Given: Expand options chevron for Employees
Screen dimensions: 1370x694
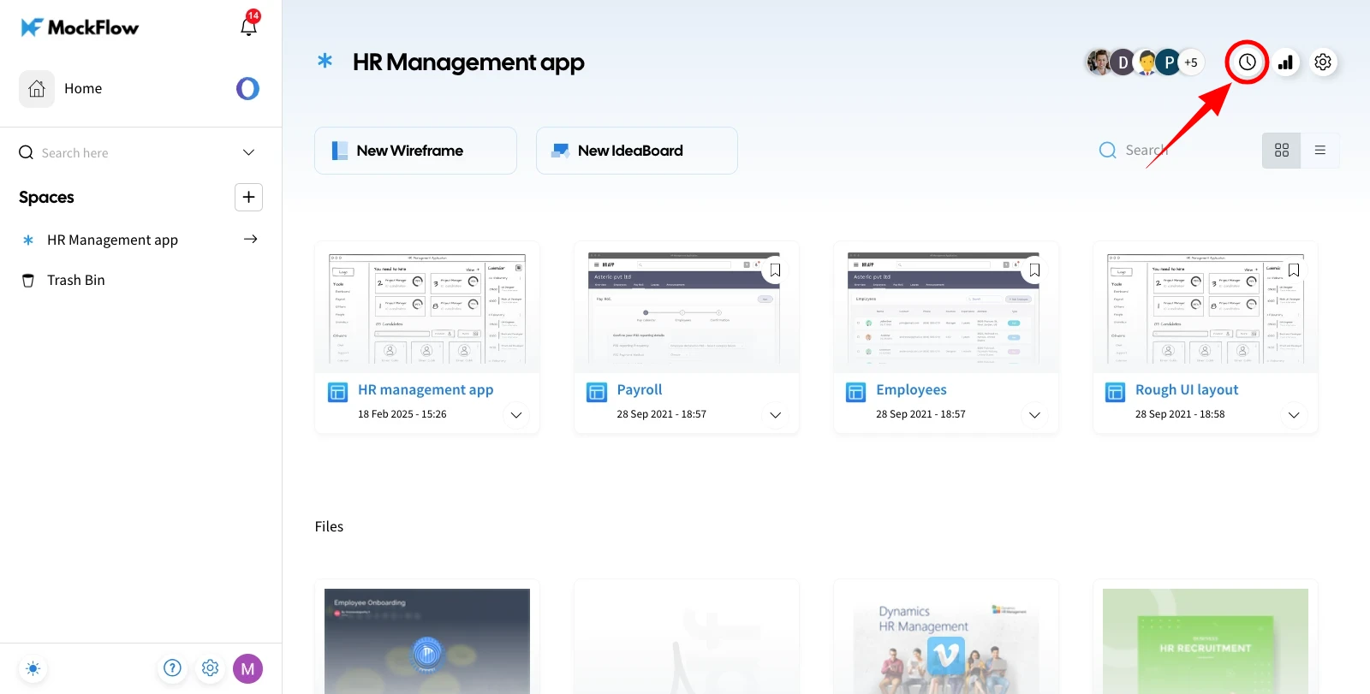Looking at the screenshot, I should click(x=1034, y=415).
